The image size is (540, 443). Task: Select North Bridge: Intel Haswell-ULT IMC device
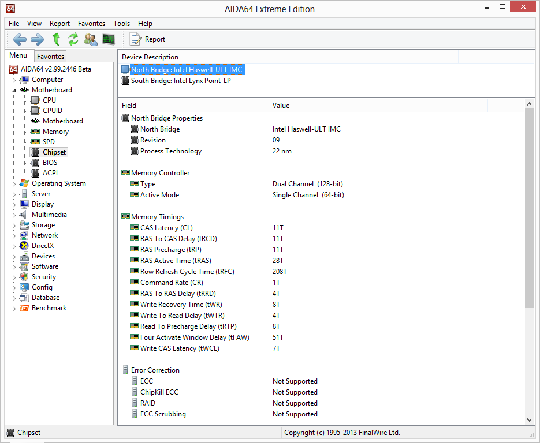tap(187, 69)
